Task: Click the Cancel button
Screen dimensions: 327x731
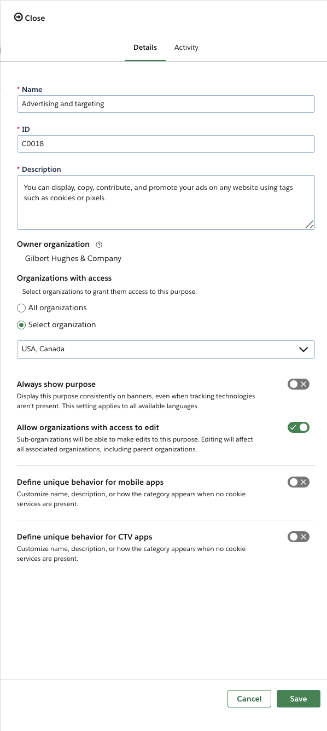Action: click(249, 699)
